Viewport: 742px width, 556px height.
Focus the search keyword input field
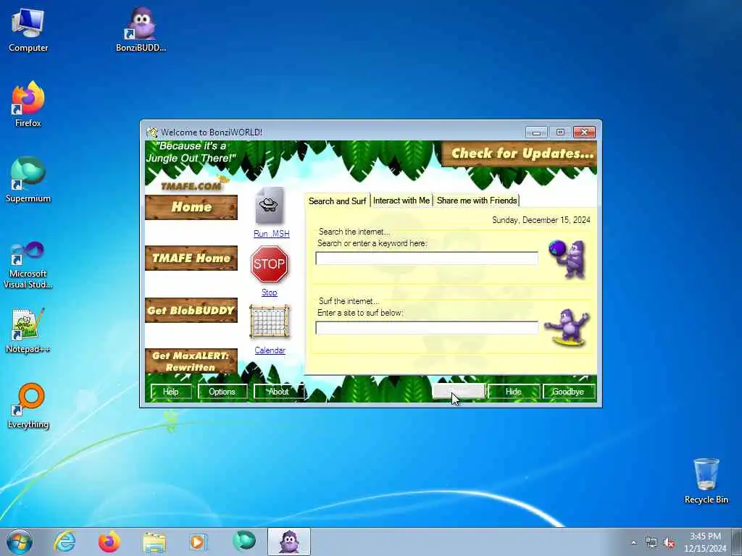point(426,258)
